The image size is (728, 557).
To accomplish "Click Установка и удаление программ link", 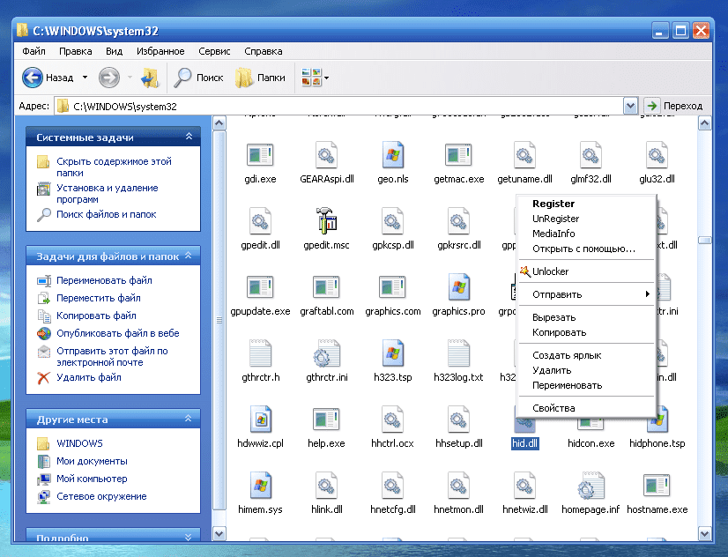I will [x=108, y=194].
